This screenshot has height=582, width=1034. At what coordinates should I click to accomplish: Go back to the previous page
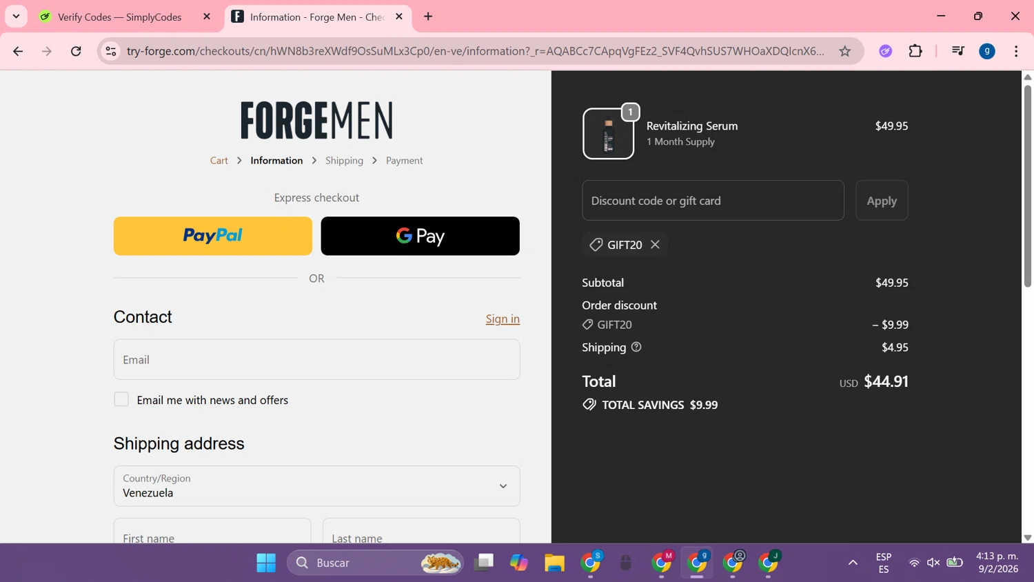[x=18, y=51]
